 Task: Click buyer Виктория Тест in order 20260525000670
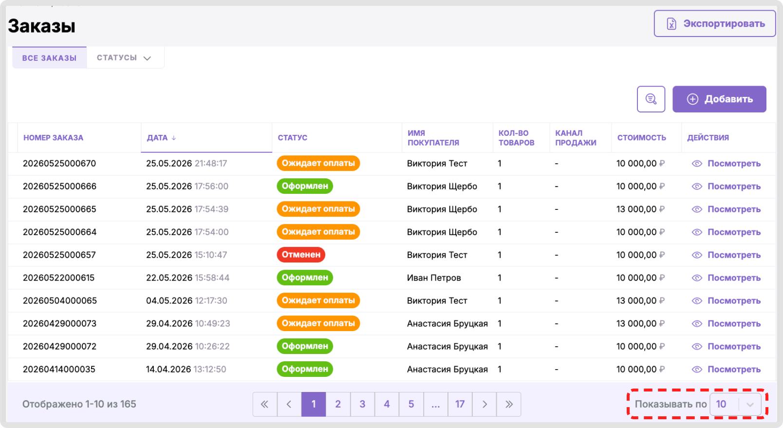click(x=437, y=164)
